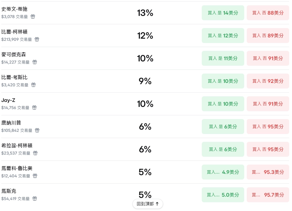Buy No at 92美分 for 比爾·考斯比
Viewport: 292px width, 211px height.
[x=268, y=81]
